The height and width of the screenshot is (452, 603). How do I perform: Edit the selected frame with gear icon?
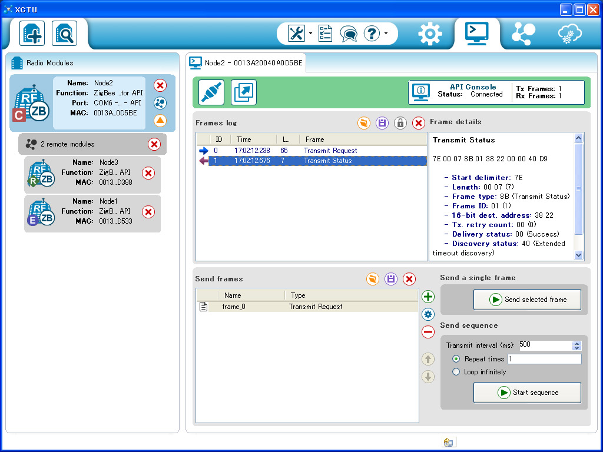click(428, 314)
